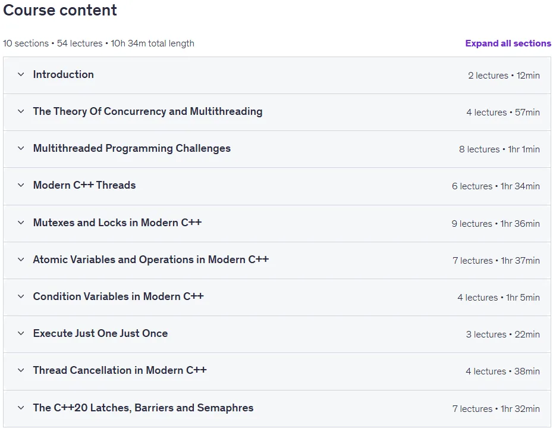Click chevron beside Theory Of Concurrency and Multithreading

[x=21, y=111]
